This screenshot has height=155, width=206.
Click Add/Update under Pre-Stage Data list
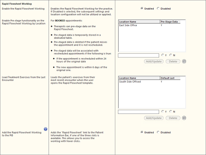pos(154,62)
